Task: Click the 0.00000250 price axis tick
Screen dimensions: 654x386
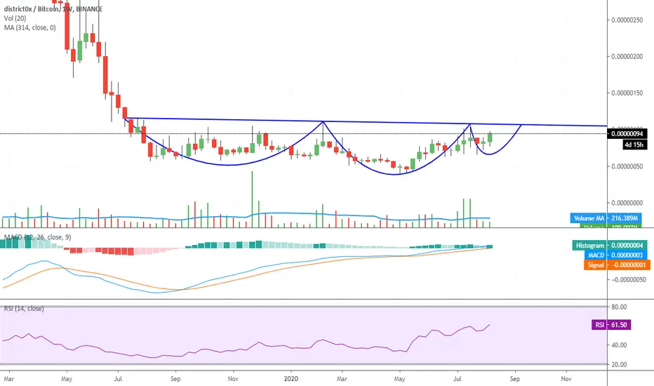Action: pyautogui.click(x=627, y=20)
